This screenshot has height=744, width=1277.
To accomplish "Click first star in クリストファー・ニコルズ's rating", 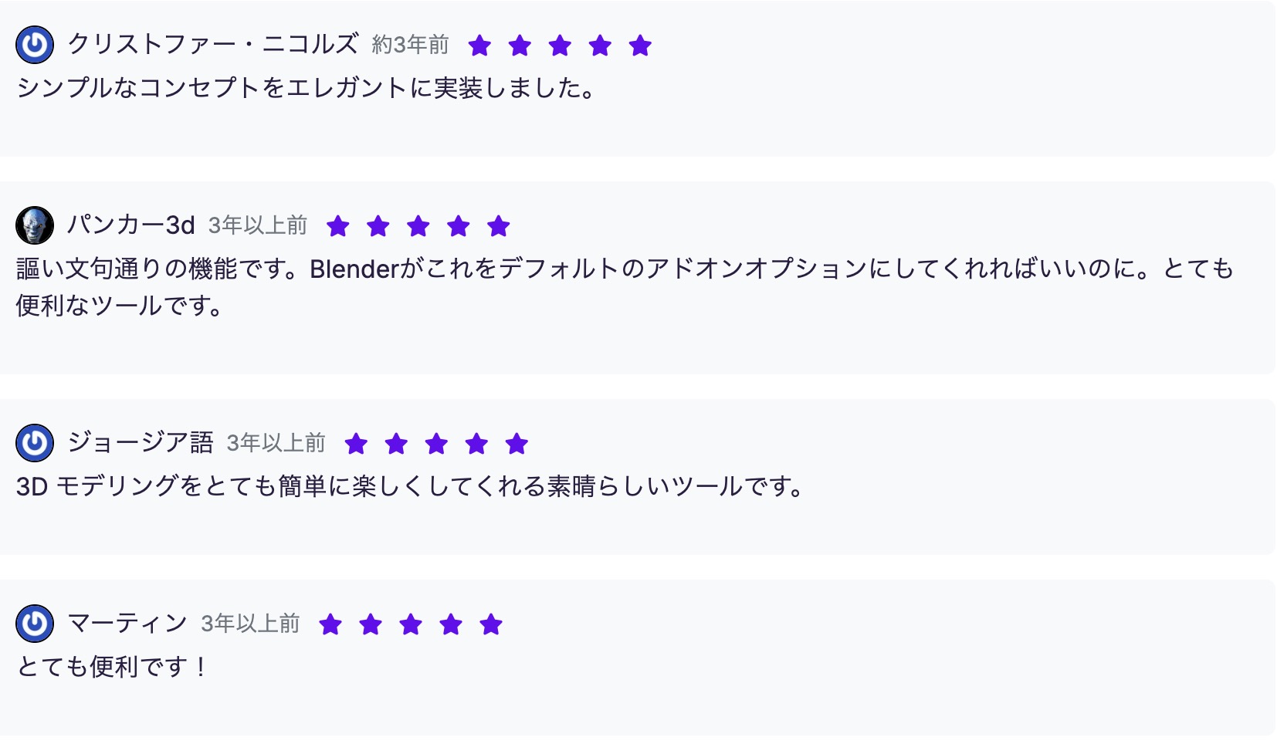I will 479,46.
